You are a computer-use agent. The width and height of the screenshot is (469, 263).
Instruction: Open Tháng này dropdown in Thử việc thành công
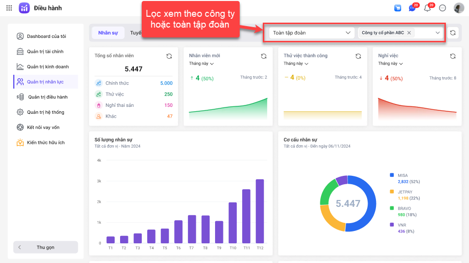tap(296, 64)
